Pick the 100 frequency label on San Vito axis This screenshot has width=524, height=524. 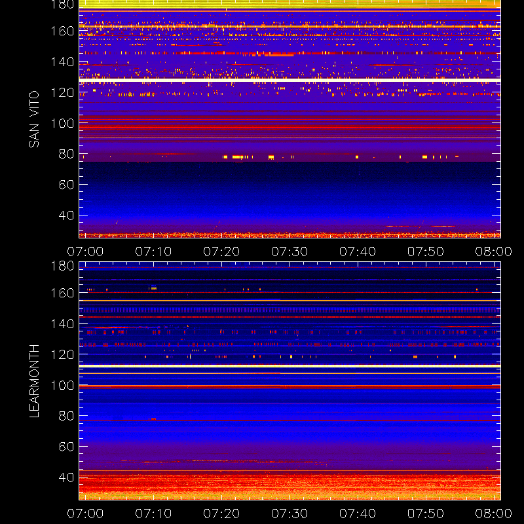(62, 123)
